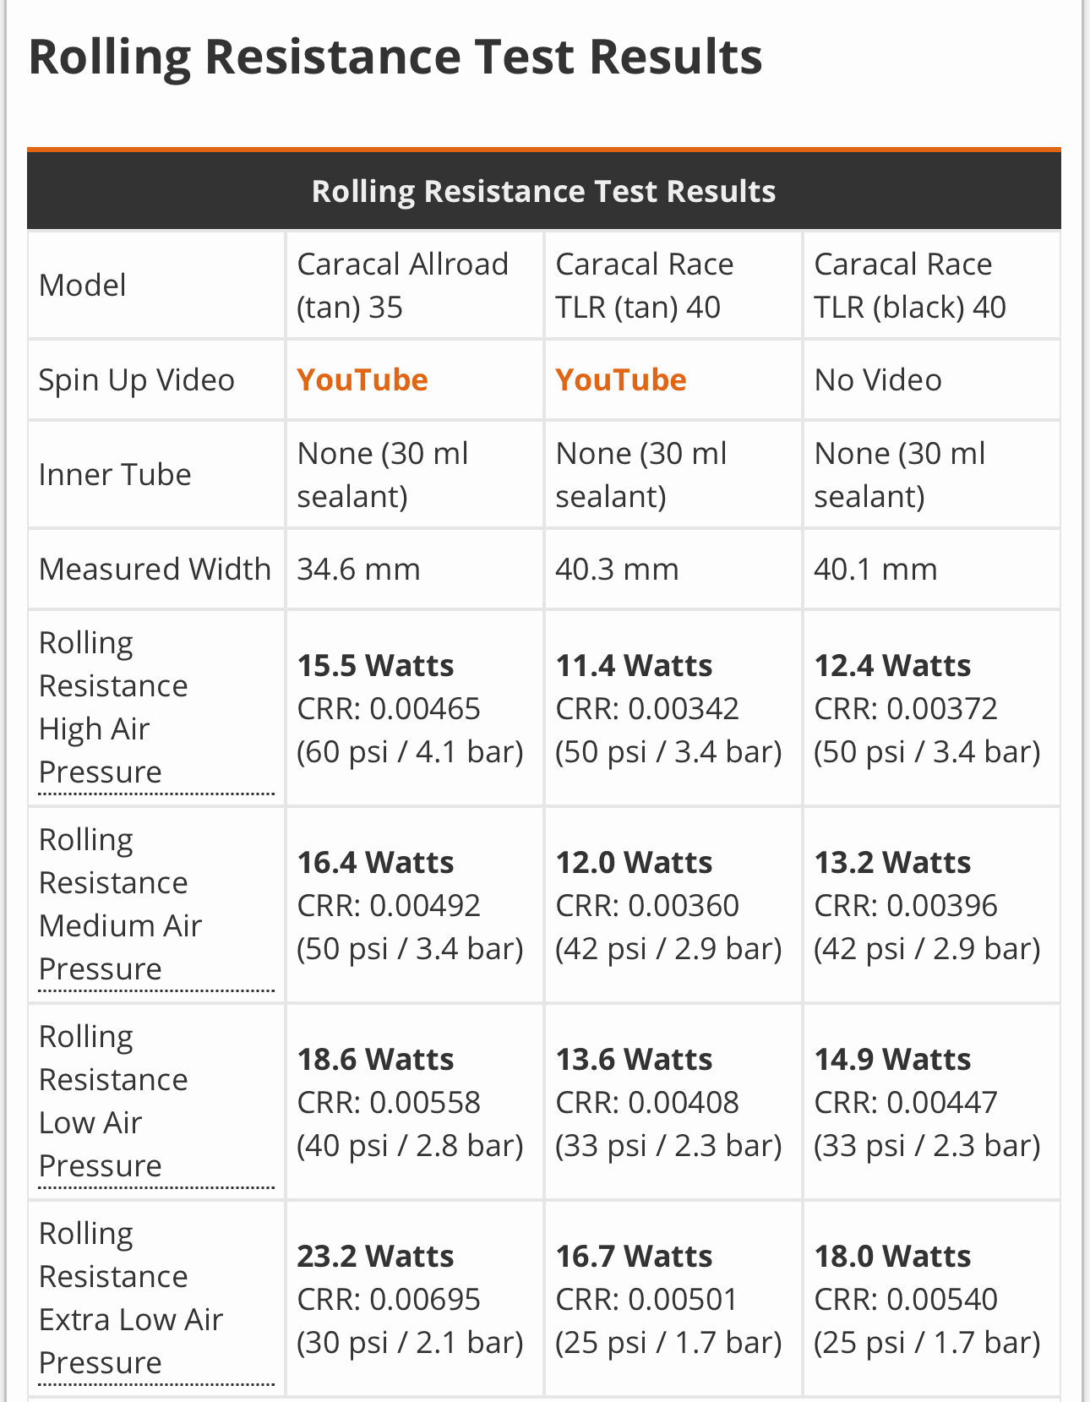Select the Caracal Allroad (tan) 35 model cell
Image resolution: width=1090 pixels, height=1402 pixels.
coord(402,286)
